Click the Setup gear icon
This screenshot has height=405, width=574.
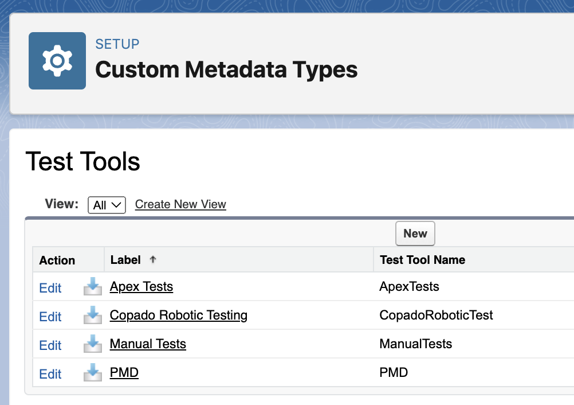[57, 61]
